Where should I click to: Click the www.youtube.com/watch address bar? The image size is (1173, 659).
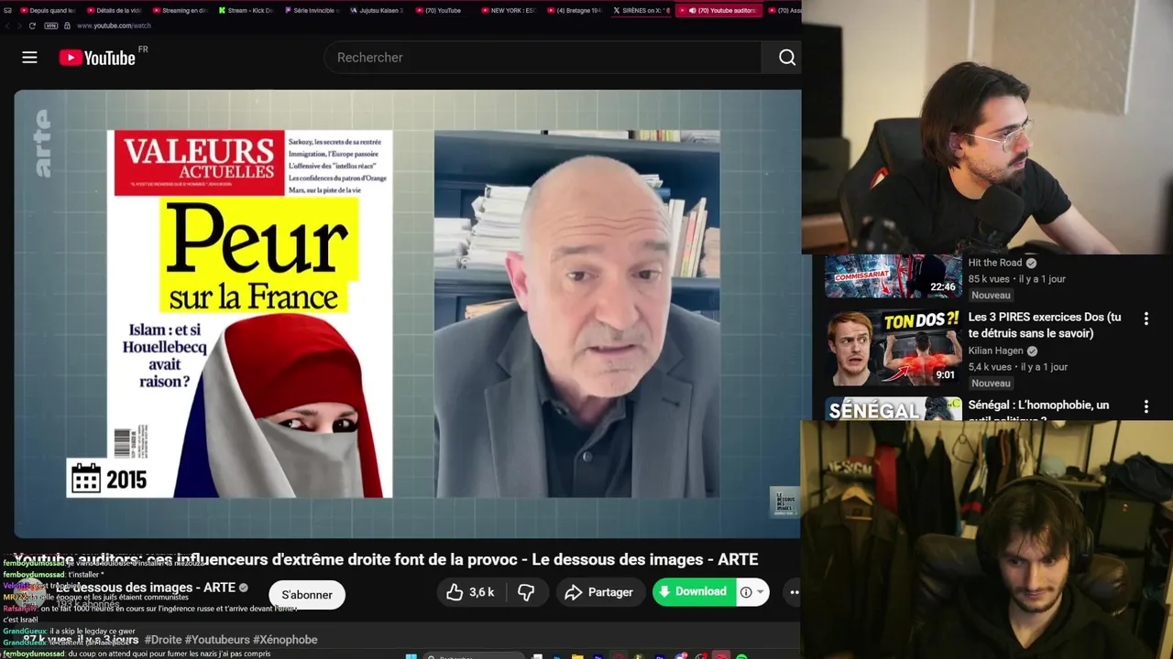(x=114, y=26)
